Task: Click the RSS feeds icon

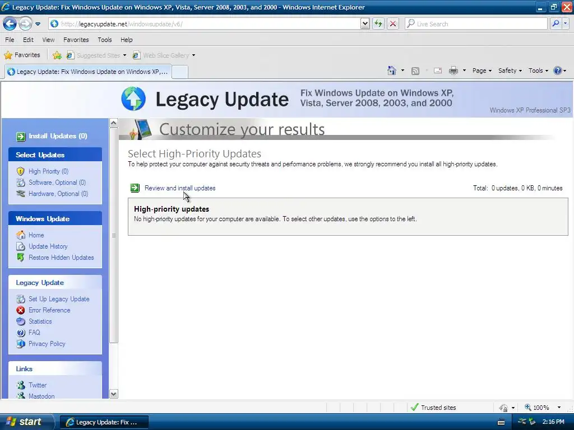Action: 415,71
